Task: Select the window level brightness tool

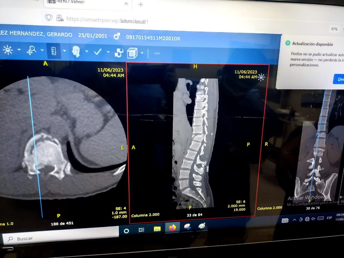Action: pyautogui.click(x=8, y=50)
